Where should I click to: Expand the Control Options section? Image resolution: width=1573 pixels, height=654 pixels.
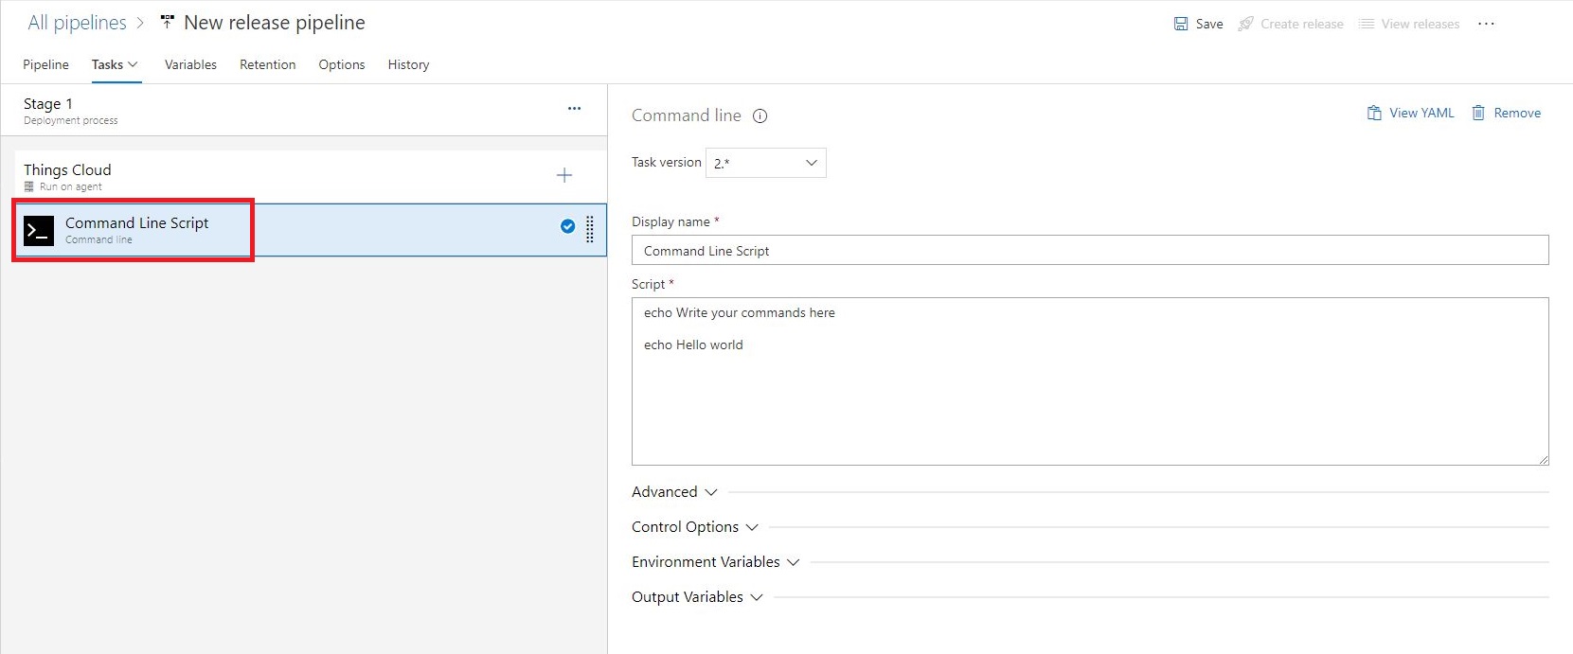click(x=694, y=527)
